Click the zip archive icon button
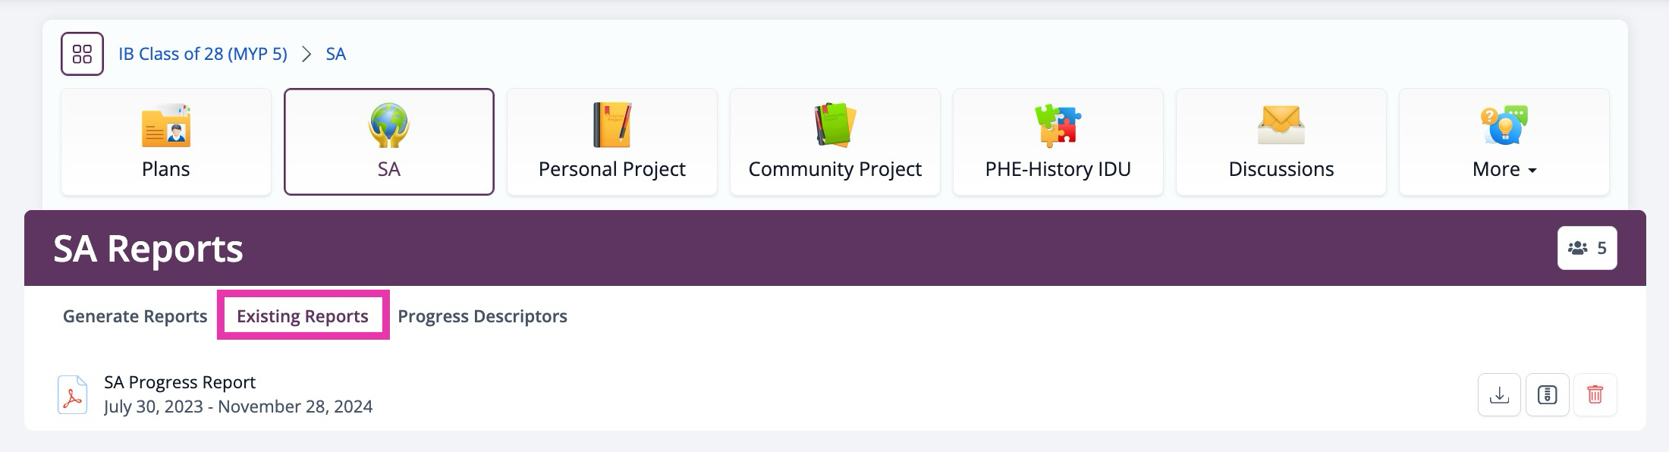This screenshot has height=452, width=1669. 1547,395
